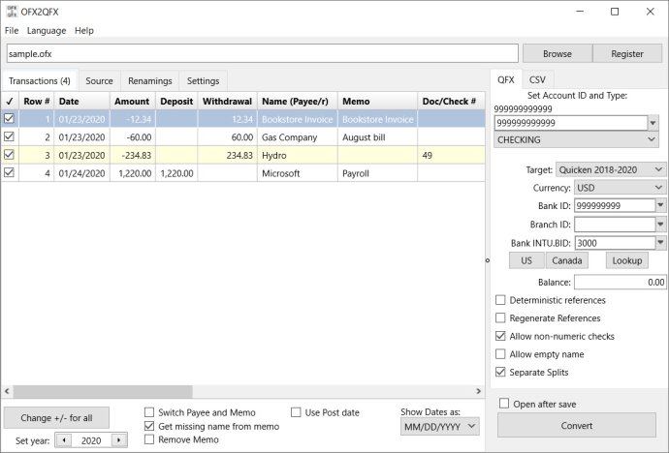The height and width of the screenshot is (453, 669).
Task: Open the Settings tab
Action: coord(203,81)
